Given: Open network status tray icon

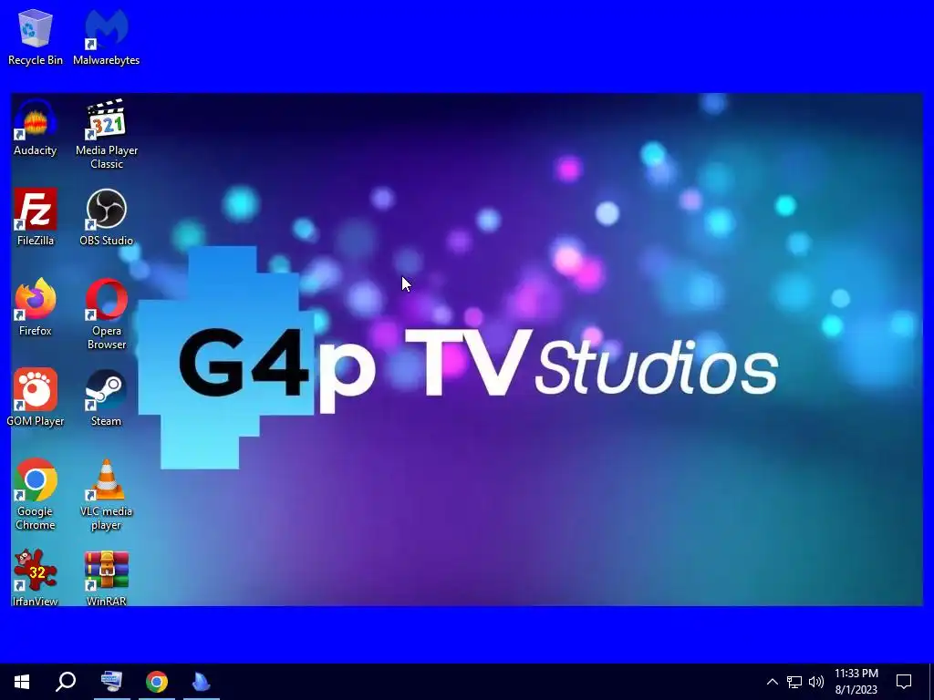Looking at the screenshot, I should point(794,682).
